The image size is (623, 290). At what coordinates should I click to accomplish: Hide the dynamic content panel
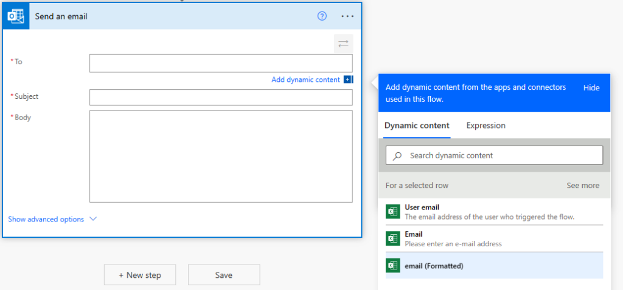coord(591,87)
